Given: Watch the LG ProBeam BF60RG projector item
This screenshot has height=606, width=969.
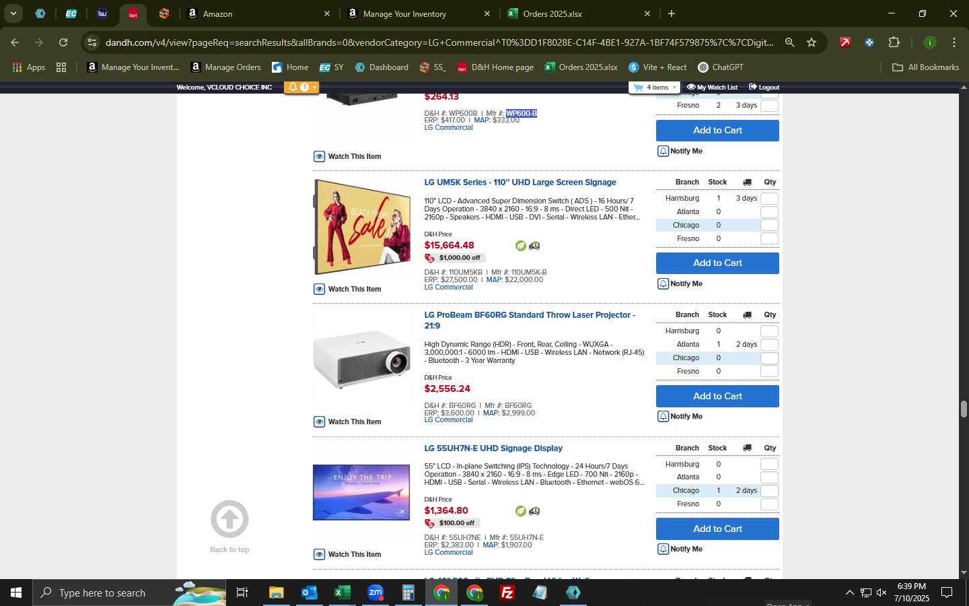Looking at the screenshot, I should [347, 422].
